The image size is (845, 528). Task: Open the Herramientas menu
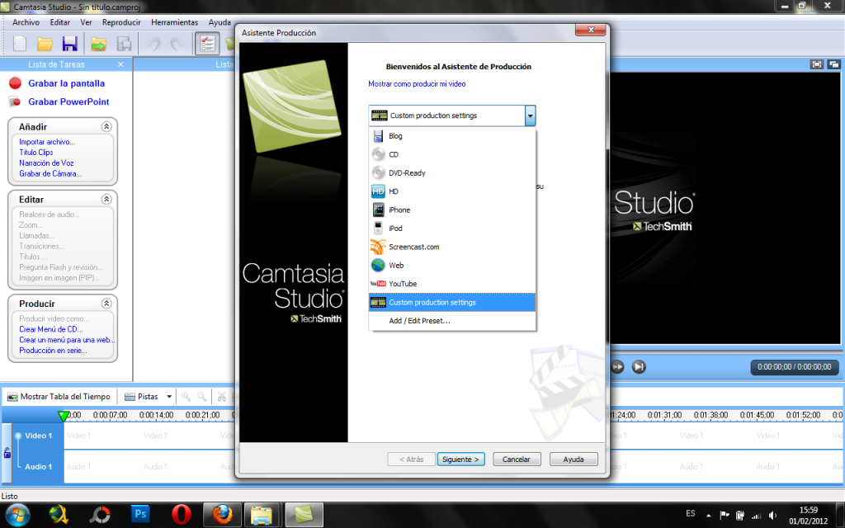(175, 22)
